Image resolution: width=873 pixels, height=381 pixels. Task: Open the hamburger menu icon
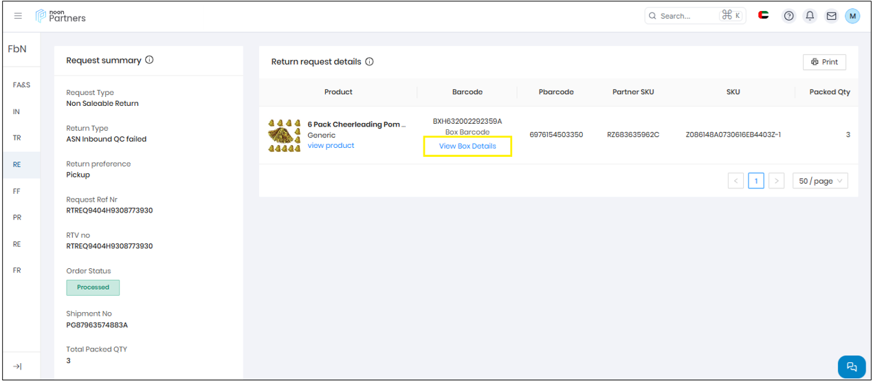click(x=18, y=16)
